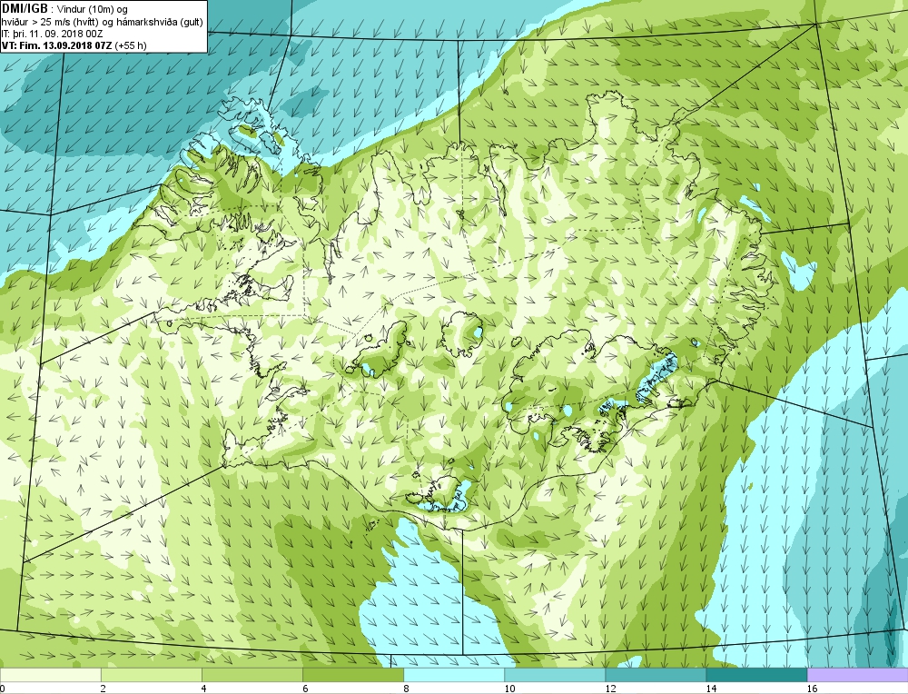Viewport: 908px width, 694px height.
Task: Click the light green 2–4 legend swatch
Action: pyautogui.click(x=151, y=675)
